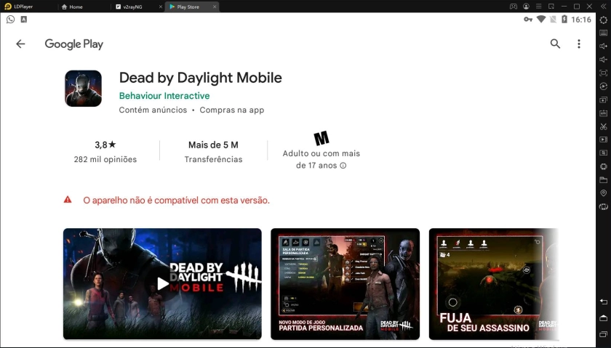The image size is (611, 348).
Task: Decrease emulator volume
Action: point(603,60)
